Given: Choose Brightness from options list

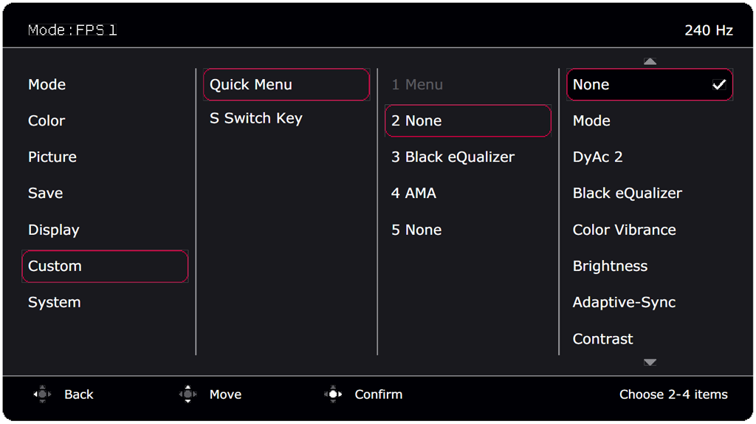Looking at the screenshot, I should click(x=610, y=266).
